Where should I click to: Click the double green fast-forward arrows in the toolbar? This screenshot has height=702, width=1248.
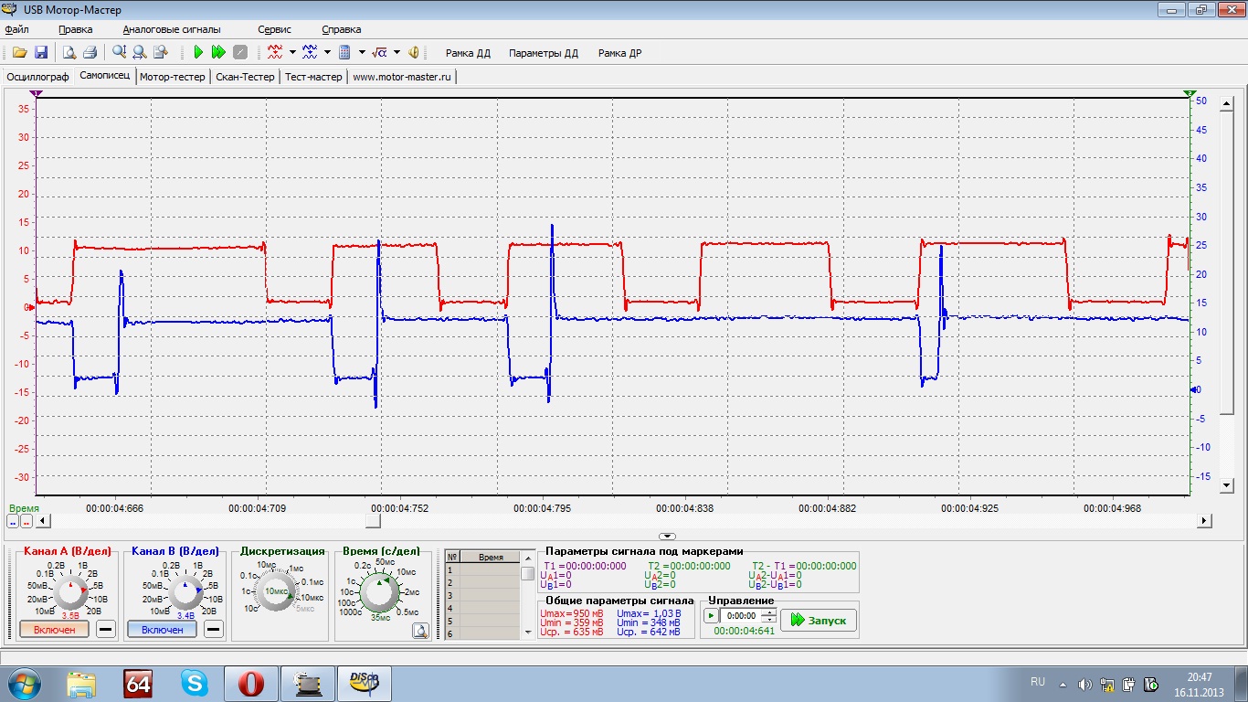pos(218,53)
